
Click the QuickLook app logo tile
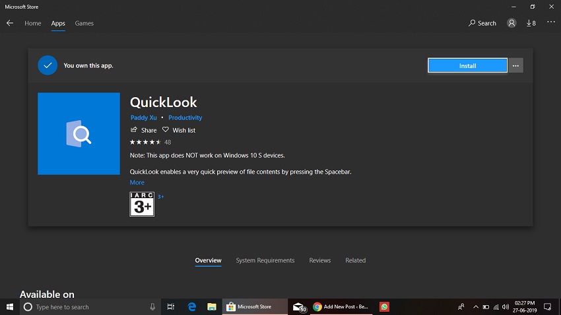(x=79, y=134)
